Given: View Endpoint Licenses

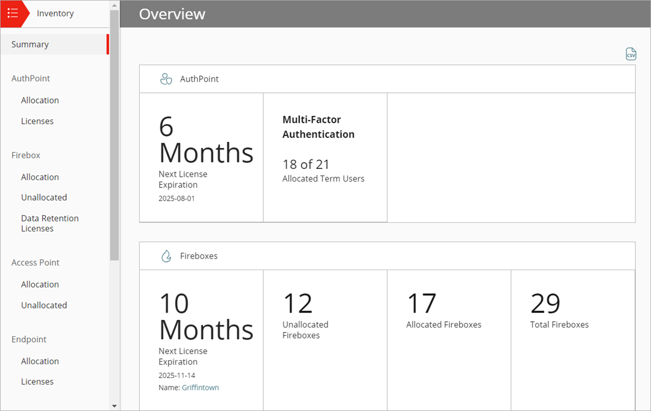Looking at the screenshot, I should 37,381.
